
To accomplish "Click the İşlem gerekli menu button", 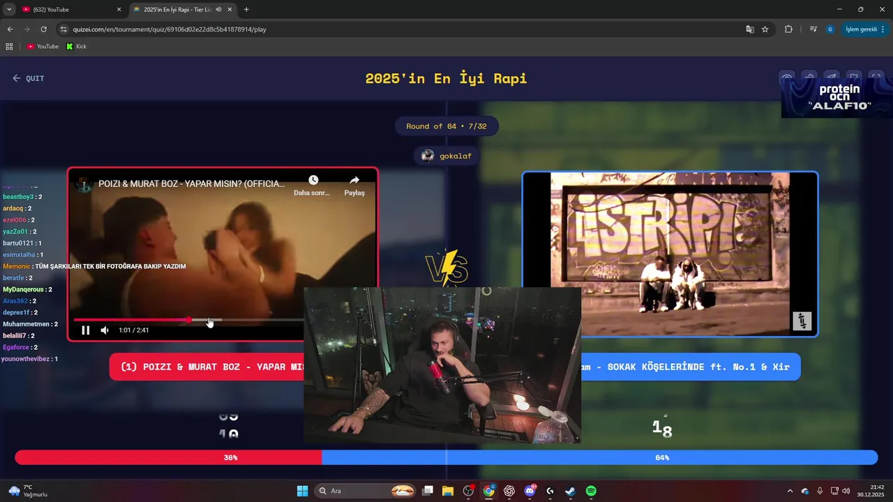I will click(x=864, y=29).
